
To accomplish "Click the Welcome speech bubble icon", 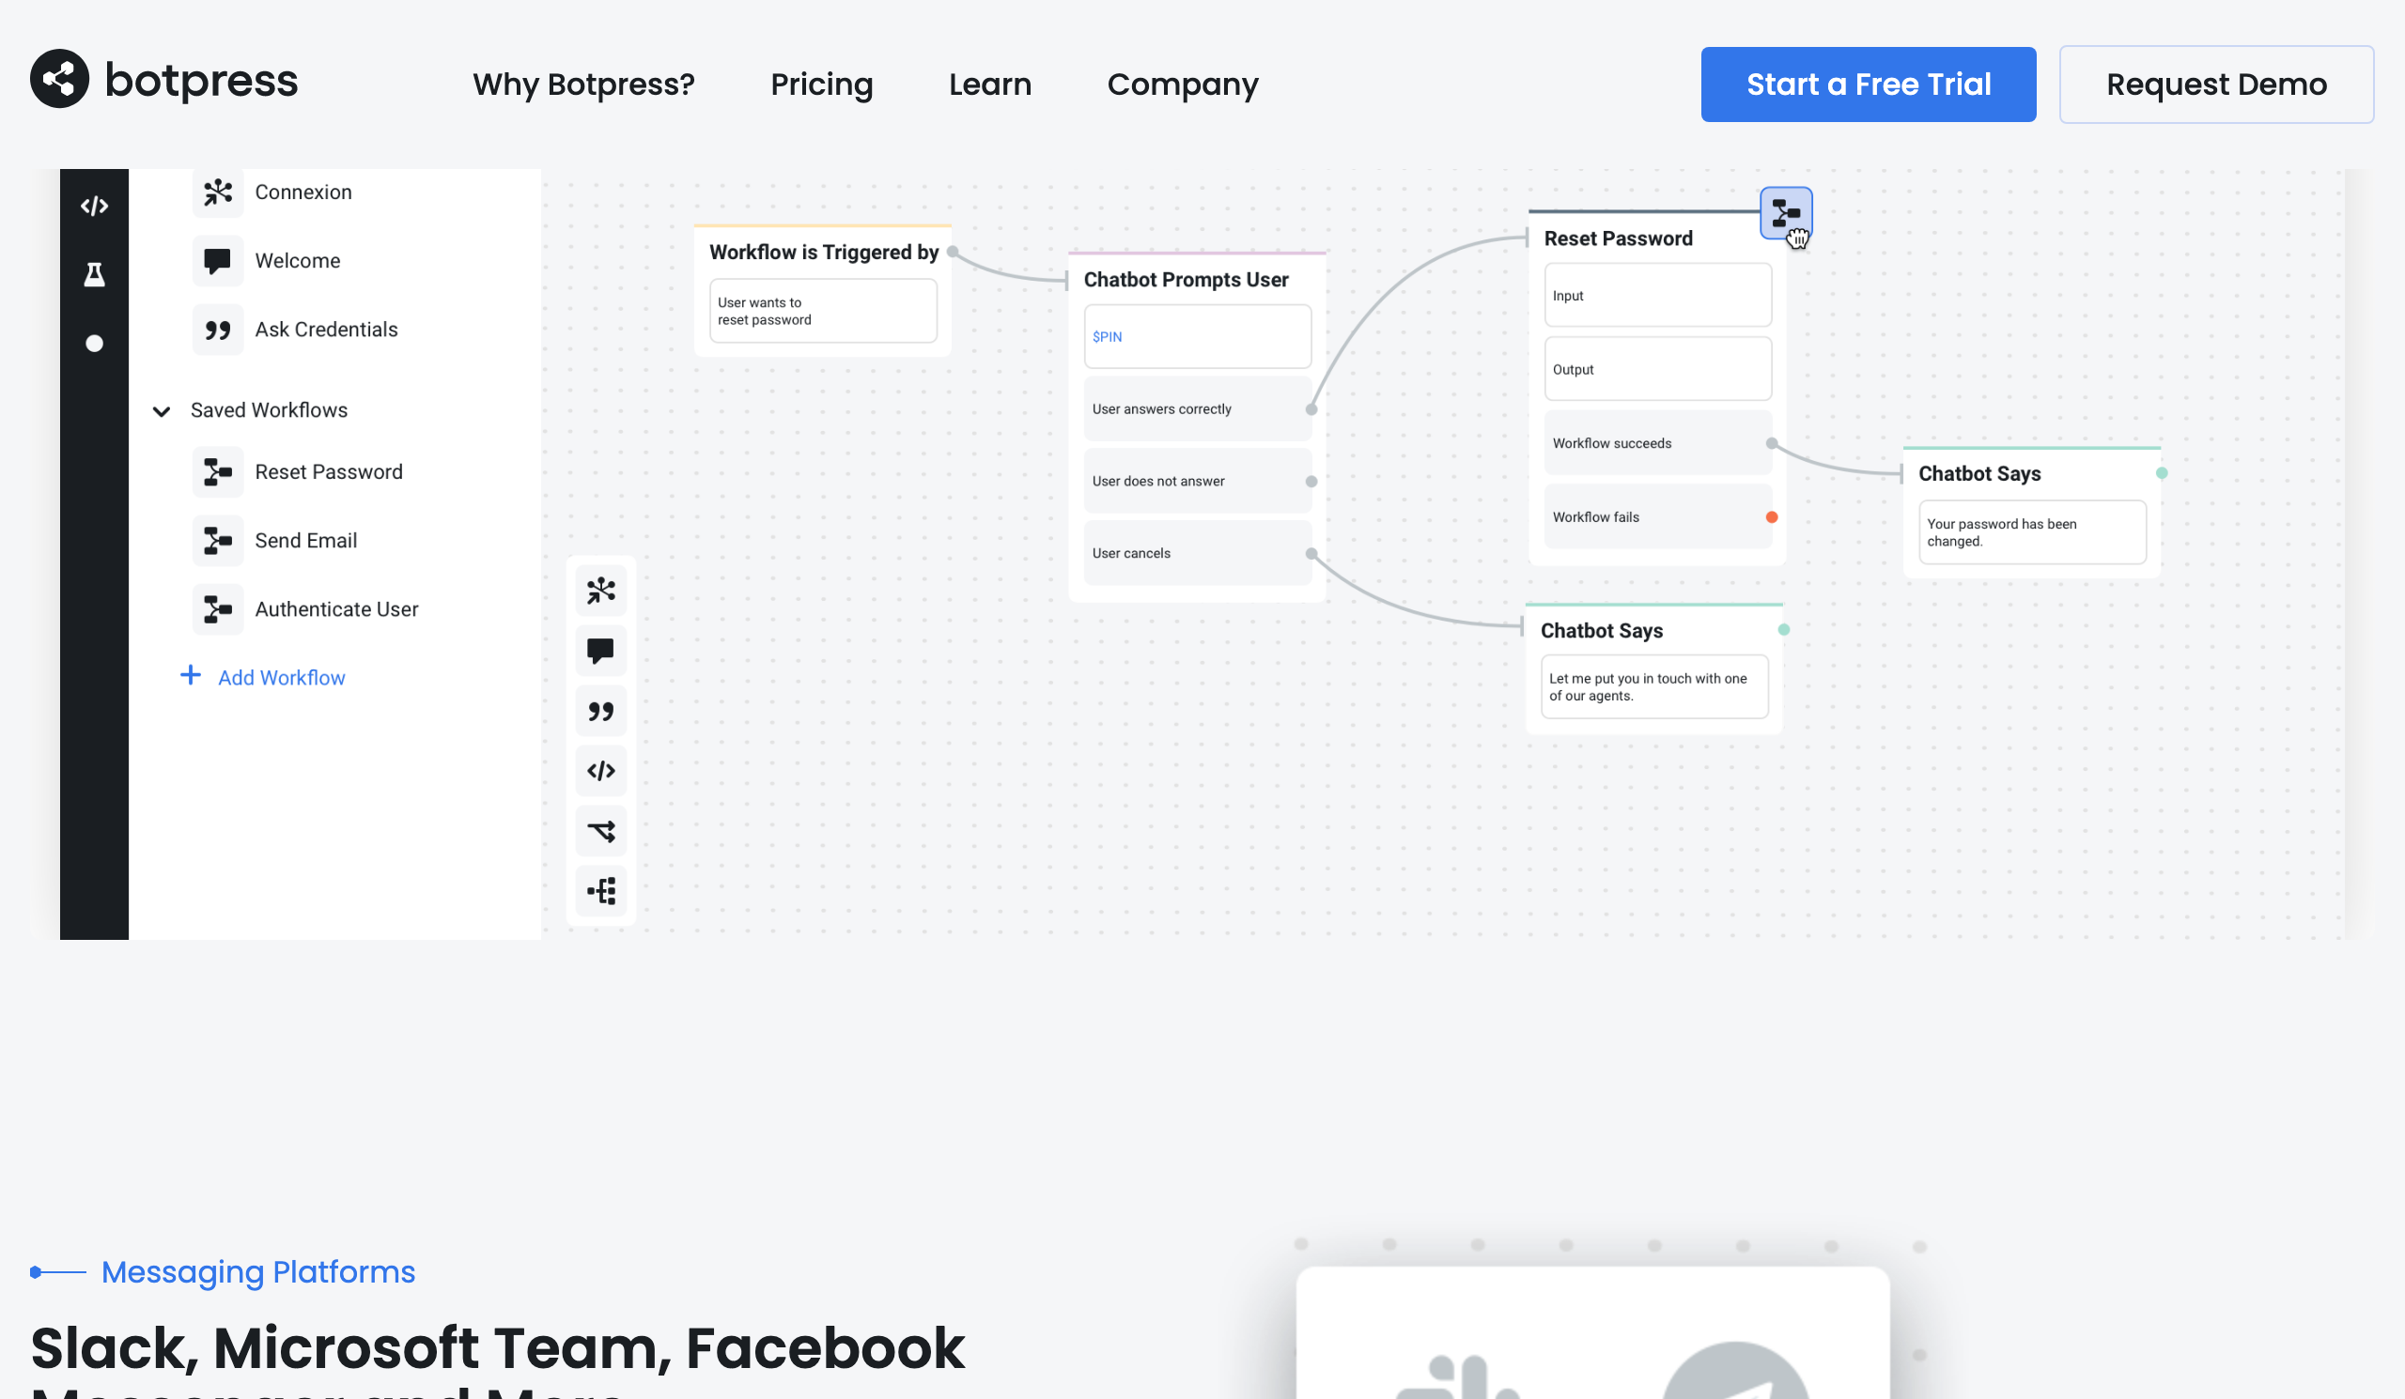I will click(218, 260).
